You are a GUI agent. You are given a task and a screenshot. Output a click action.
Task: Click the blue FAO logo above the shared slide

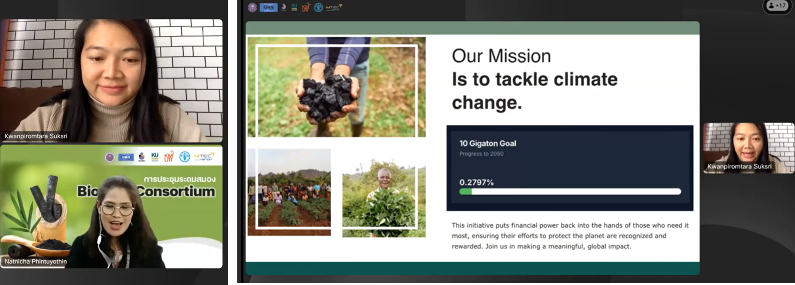318,7
